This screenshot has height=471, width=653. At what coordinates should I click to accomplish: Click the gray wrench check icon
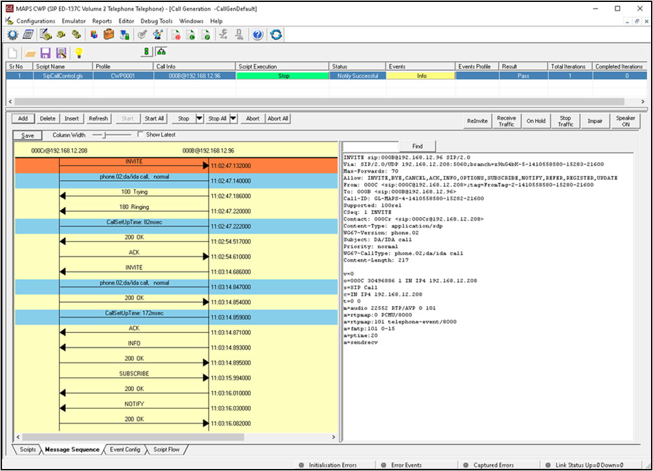(142, 35)
